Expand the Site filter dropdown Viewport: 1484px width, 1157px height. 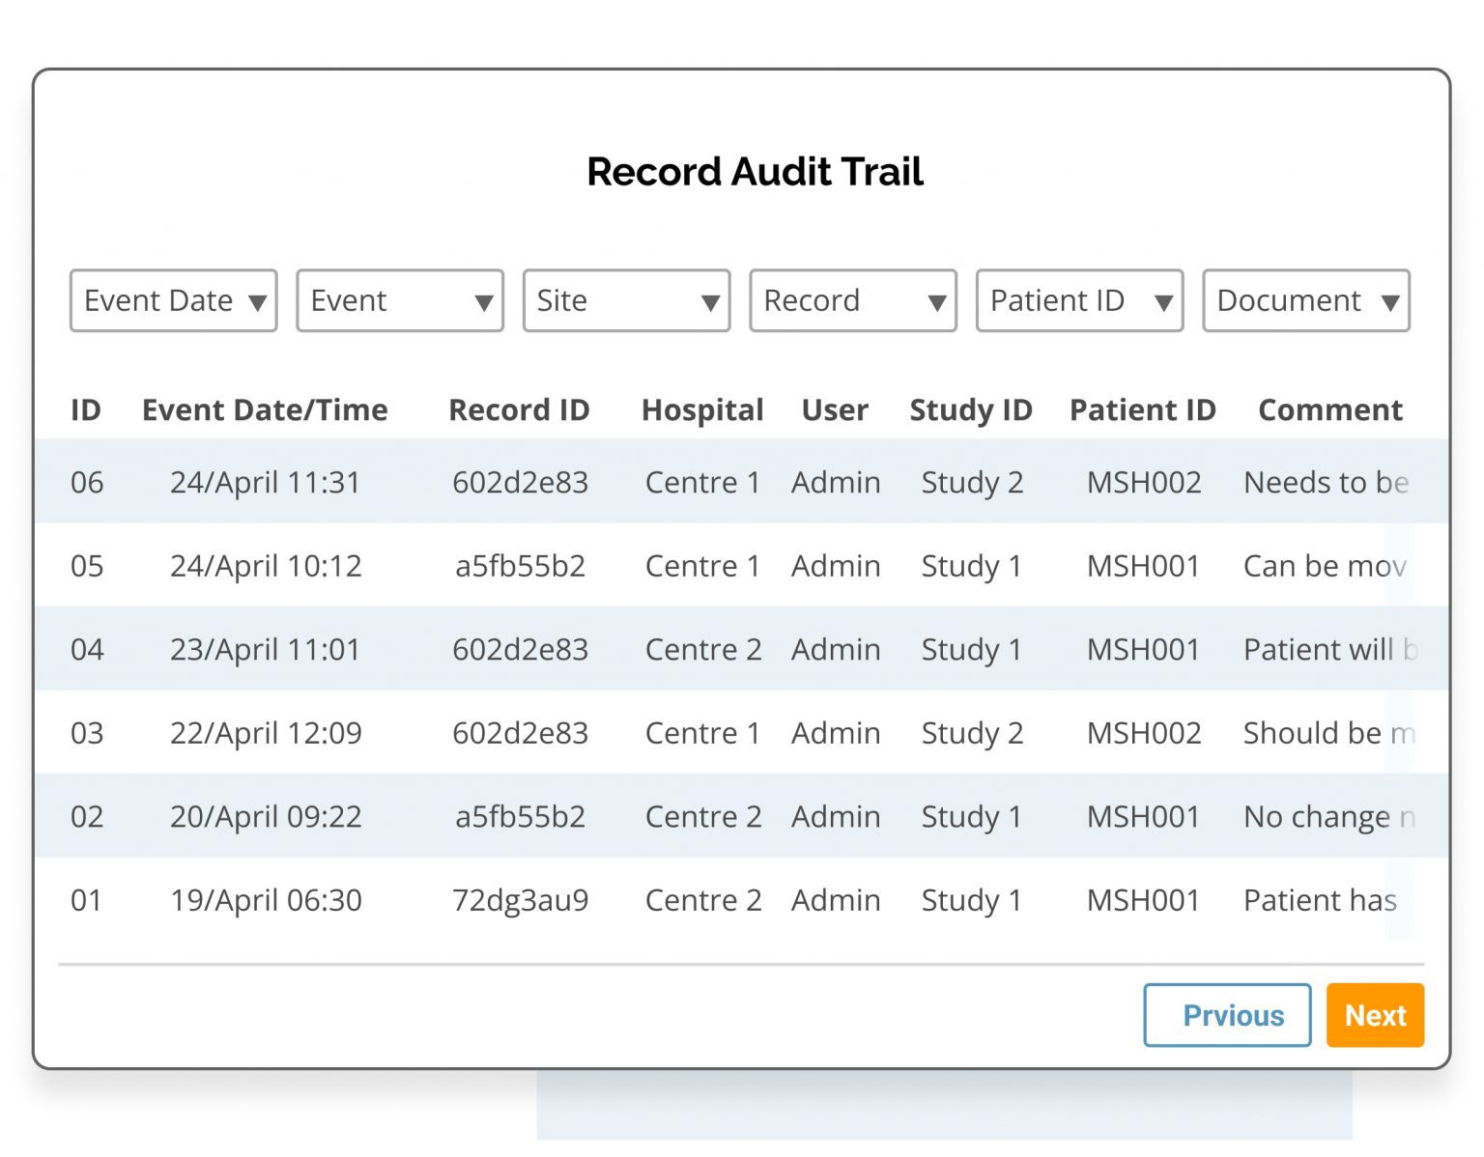(626, 300)
